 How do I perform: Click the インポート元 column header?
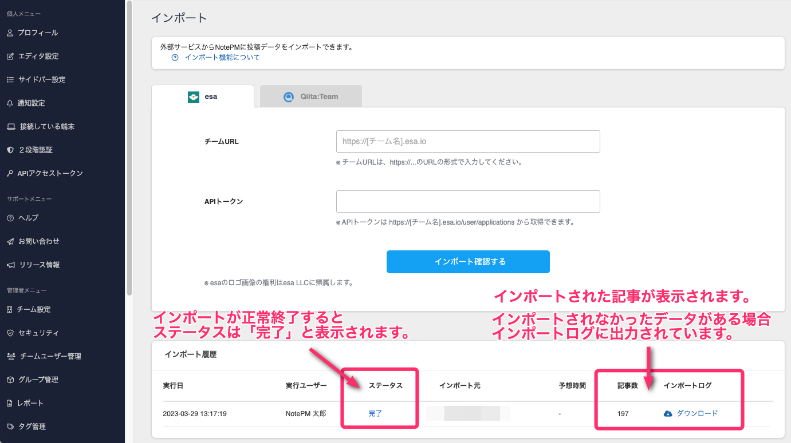459,386
